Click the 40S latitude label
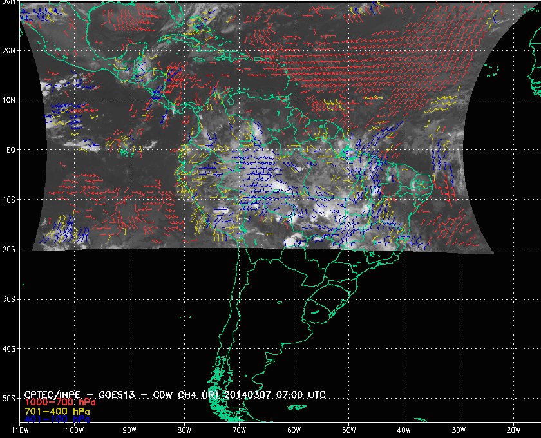Viewport: 541px width, 438px height. click(8, 349)
